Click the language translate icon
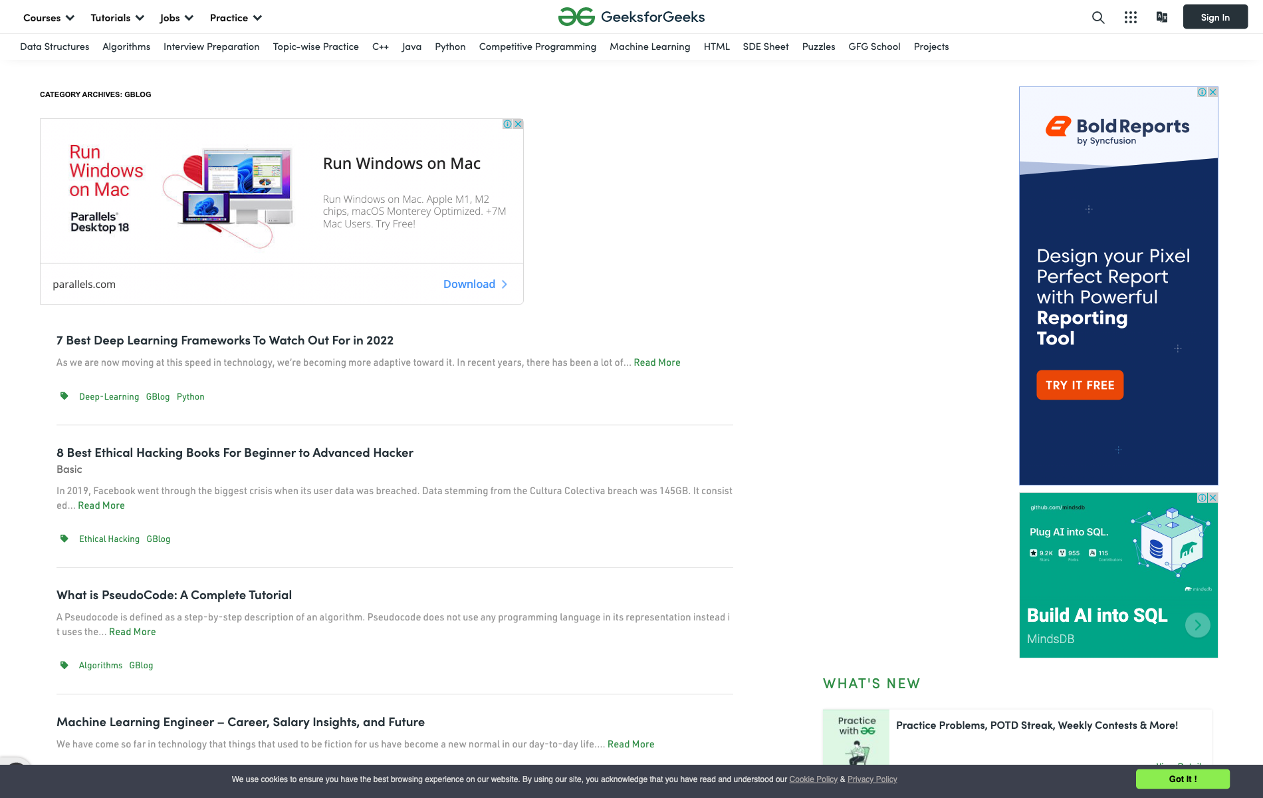 1162,17
